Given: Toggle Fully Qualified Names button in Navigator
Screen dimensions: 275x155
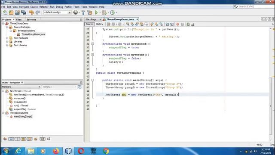Looking at the screenshot, I should coord(36,139).
